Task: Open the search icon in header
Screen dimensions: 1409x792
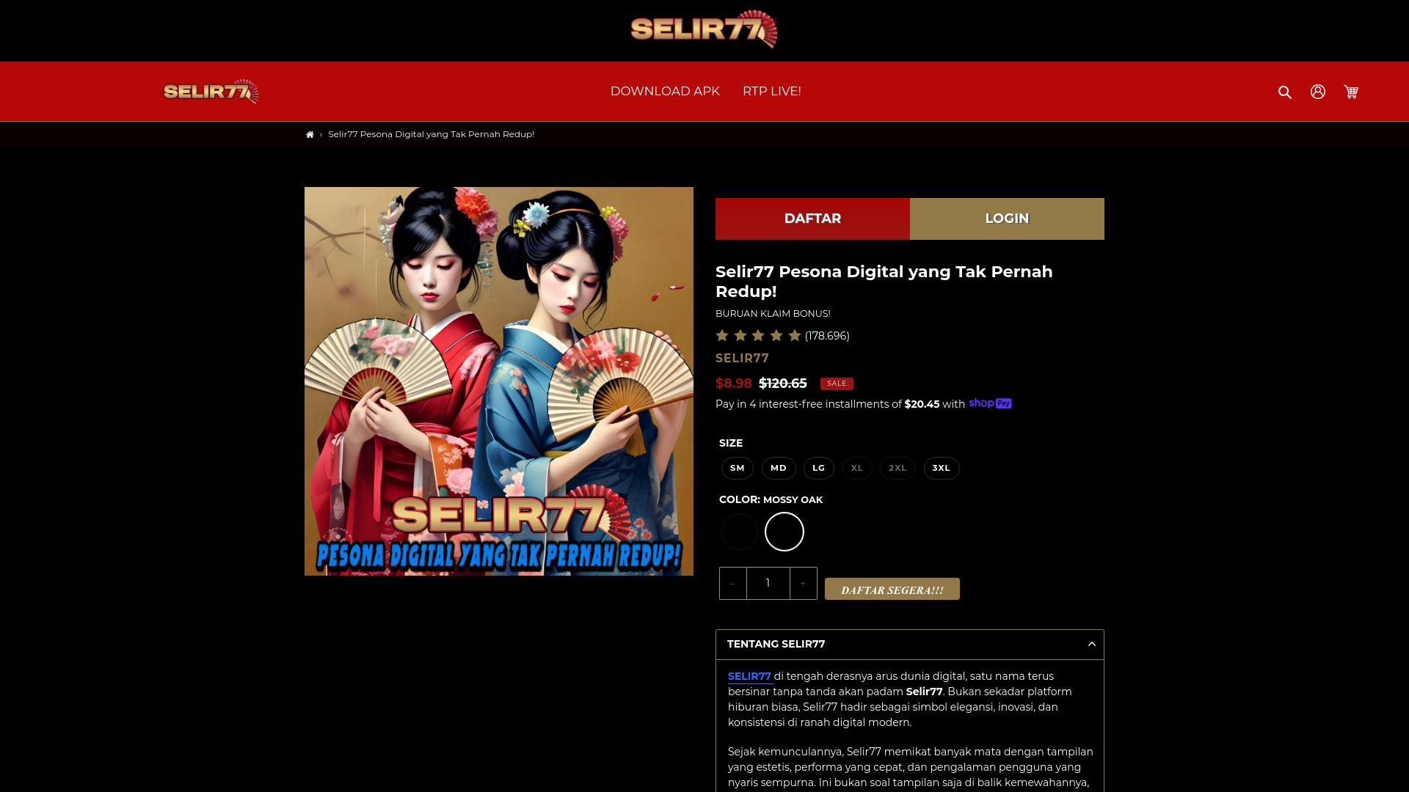Action: tap(1284, 92)
